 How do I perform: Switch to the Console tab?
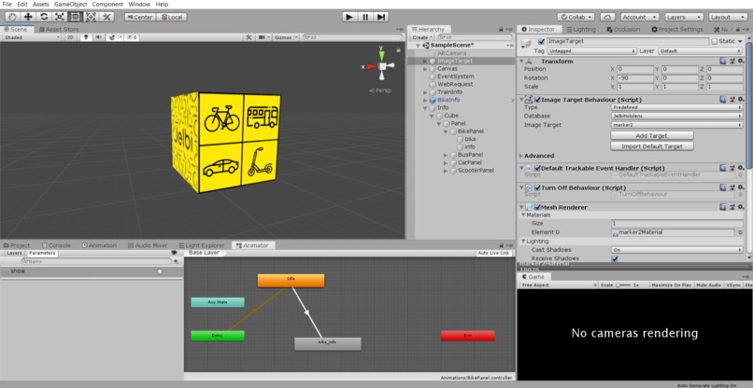(x=56, y=245)
